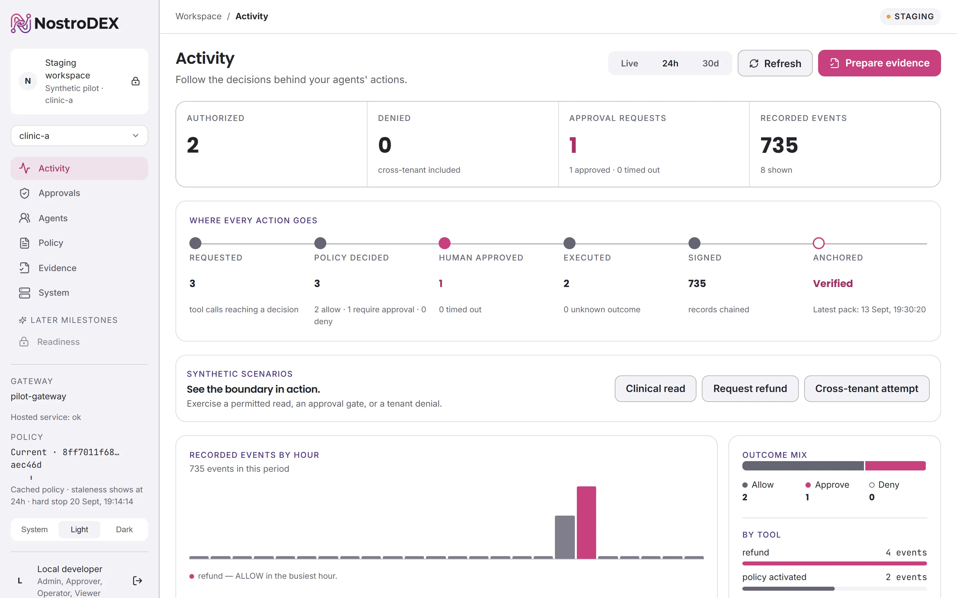This screenshot has height=598, width=957.
Task: Click the Recorded Events 735 stat
Action: click(x=845, y=144)
